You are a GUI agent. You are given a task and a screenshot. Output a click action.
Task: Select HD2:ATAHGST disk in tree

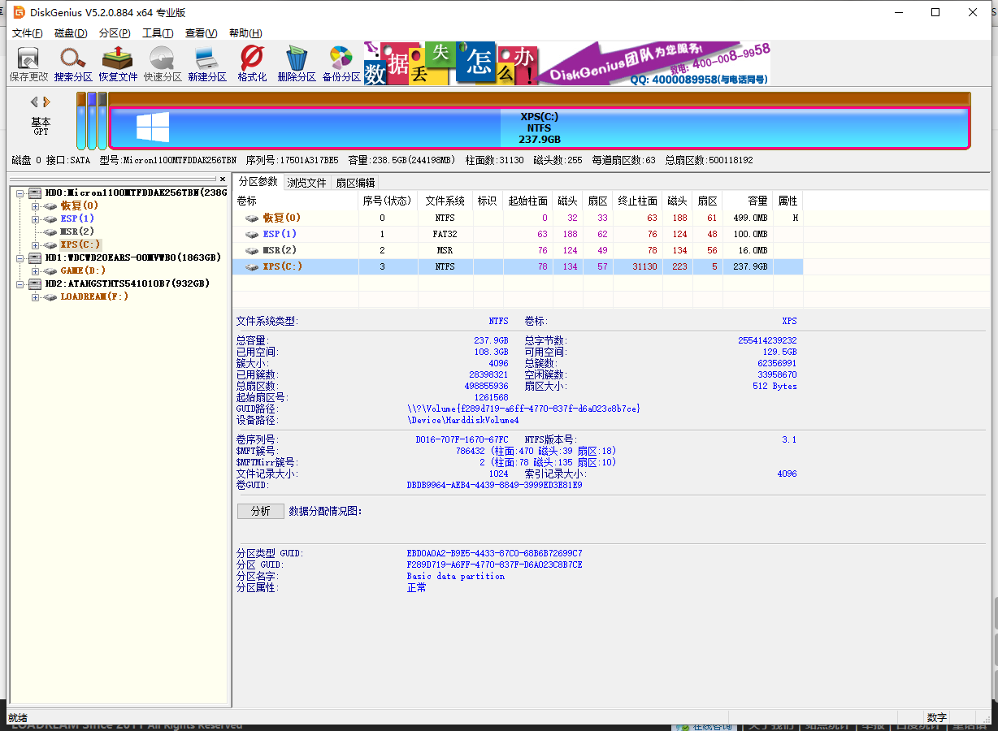(128, 284)
